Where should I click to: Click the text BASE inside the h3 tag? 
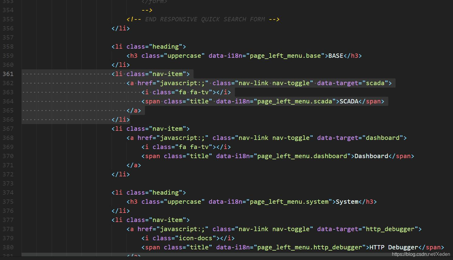(336, 56)
